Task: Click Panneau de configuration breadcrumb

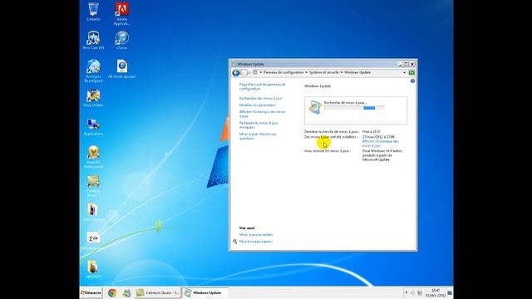Action: click(283, 72)
